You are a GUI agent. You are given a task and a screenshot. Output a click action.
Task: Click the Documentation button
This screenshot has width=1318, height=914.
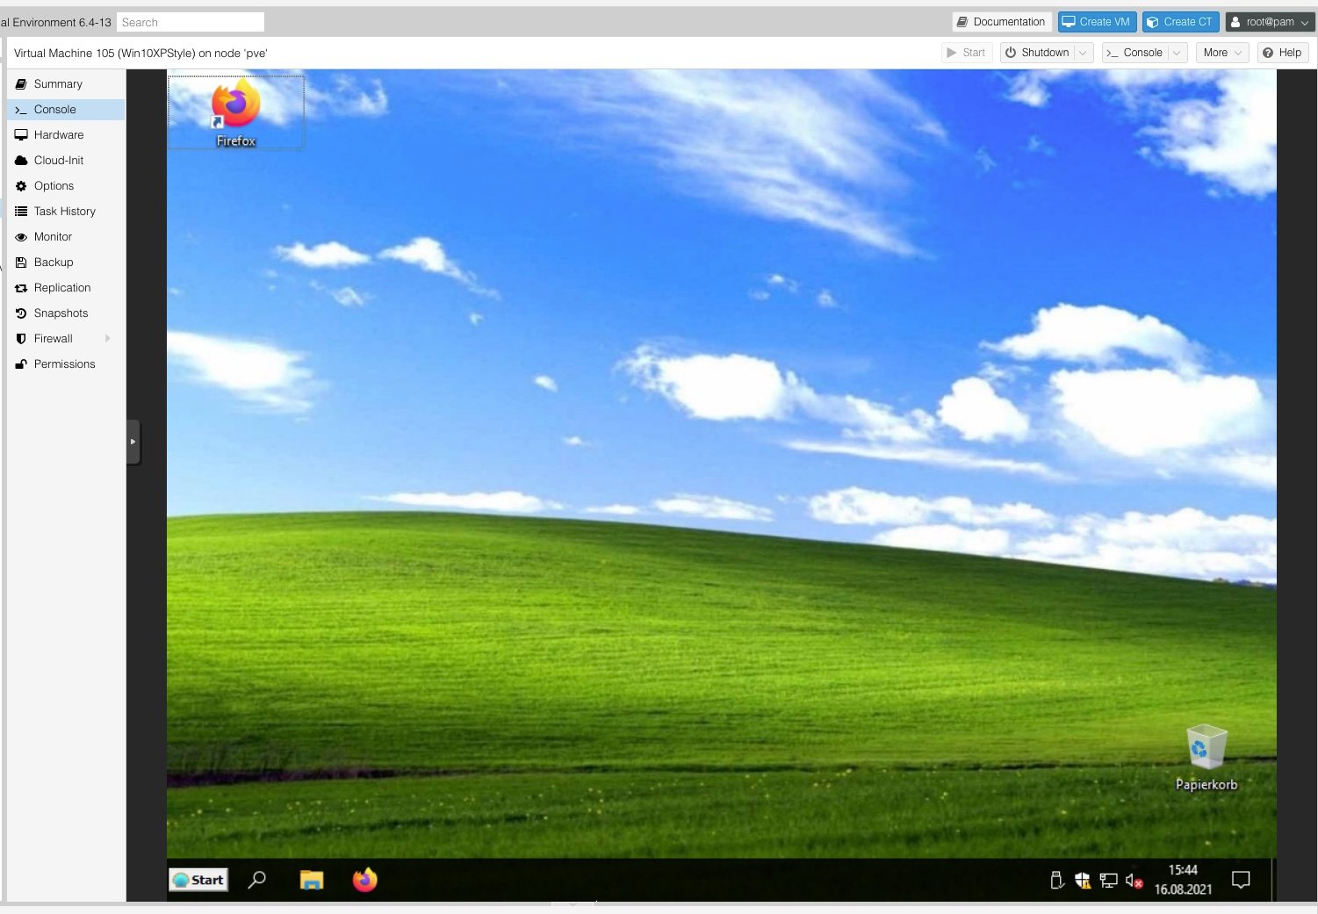1001,22
